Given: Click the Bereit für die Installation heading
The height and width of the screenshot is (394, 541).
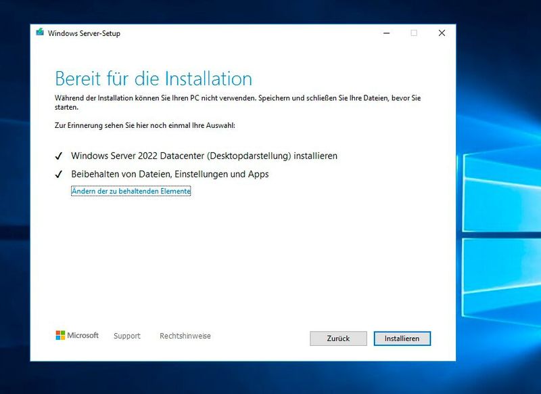Looking at the screenshot, I should (x=154, y=77).
